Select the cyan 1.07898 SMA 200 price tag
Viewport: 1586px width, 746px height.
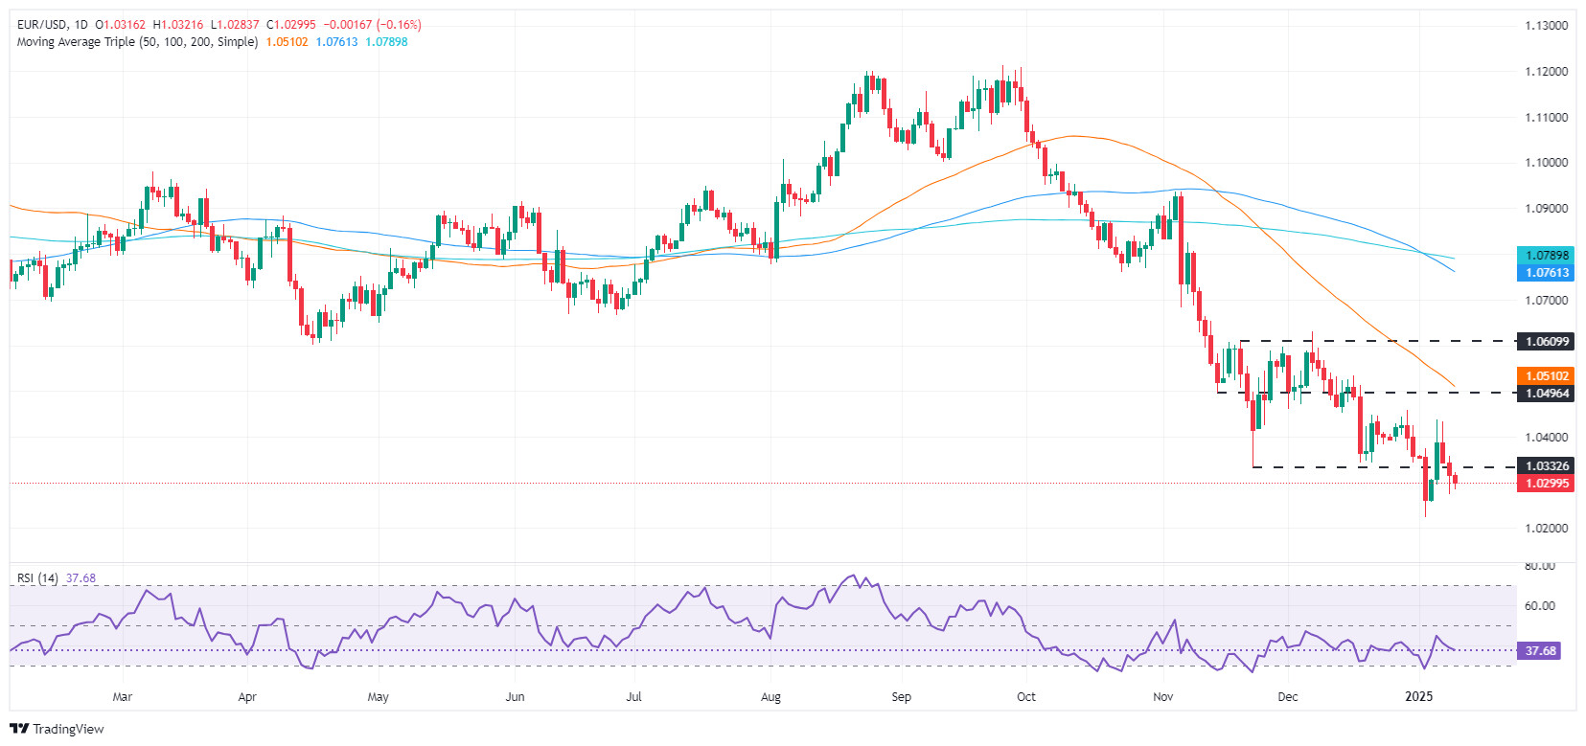tap(1546, 256)
